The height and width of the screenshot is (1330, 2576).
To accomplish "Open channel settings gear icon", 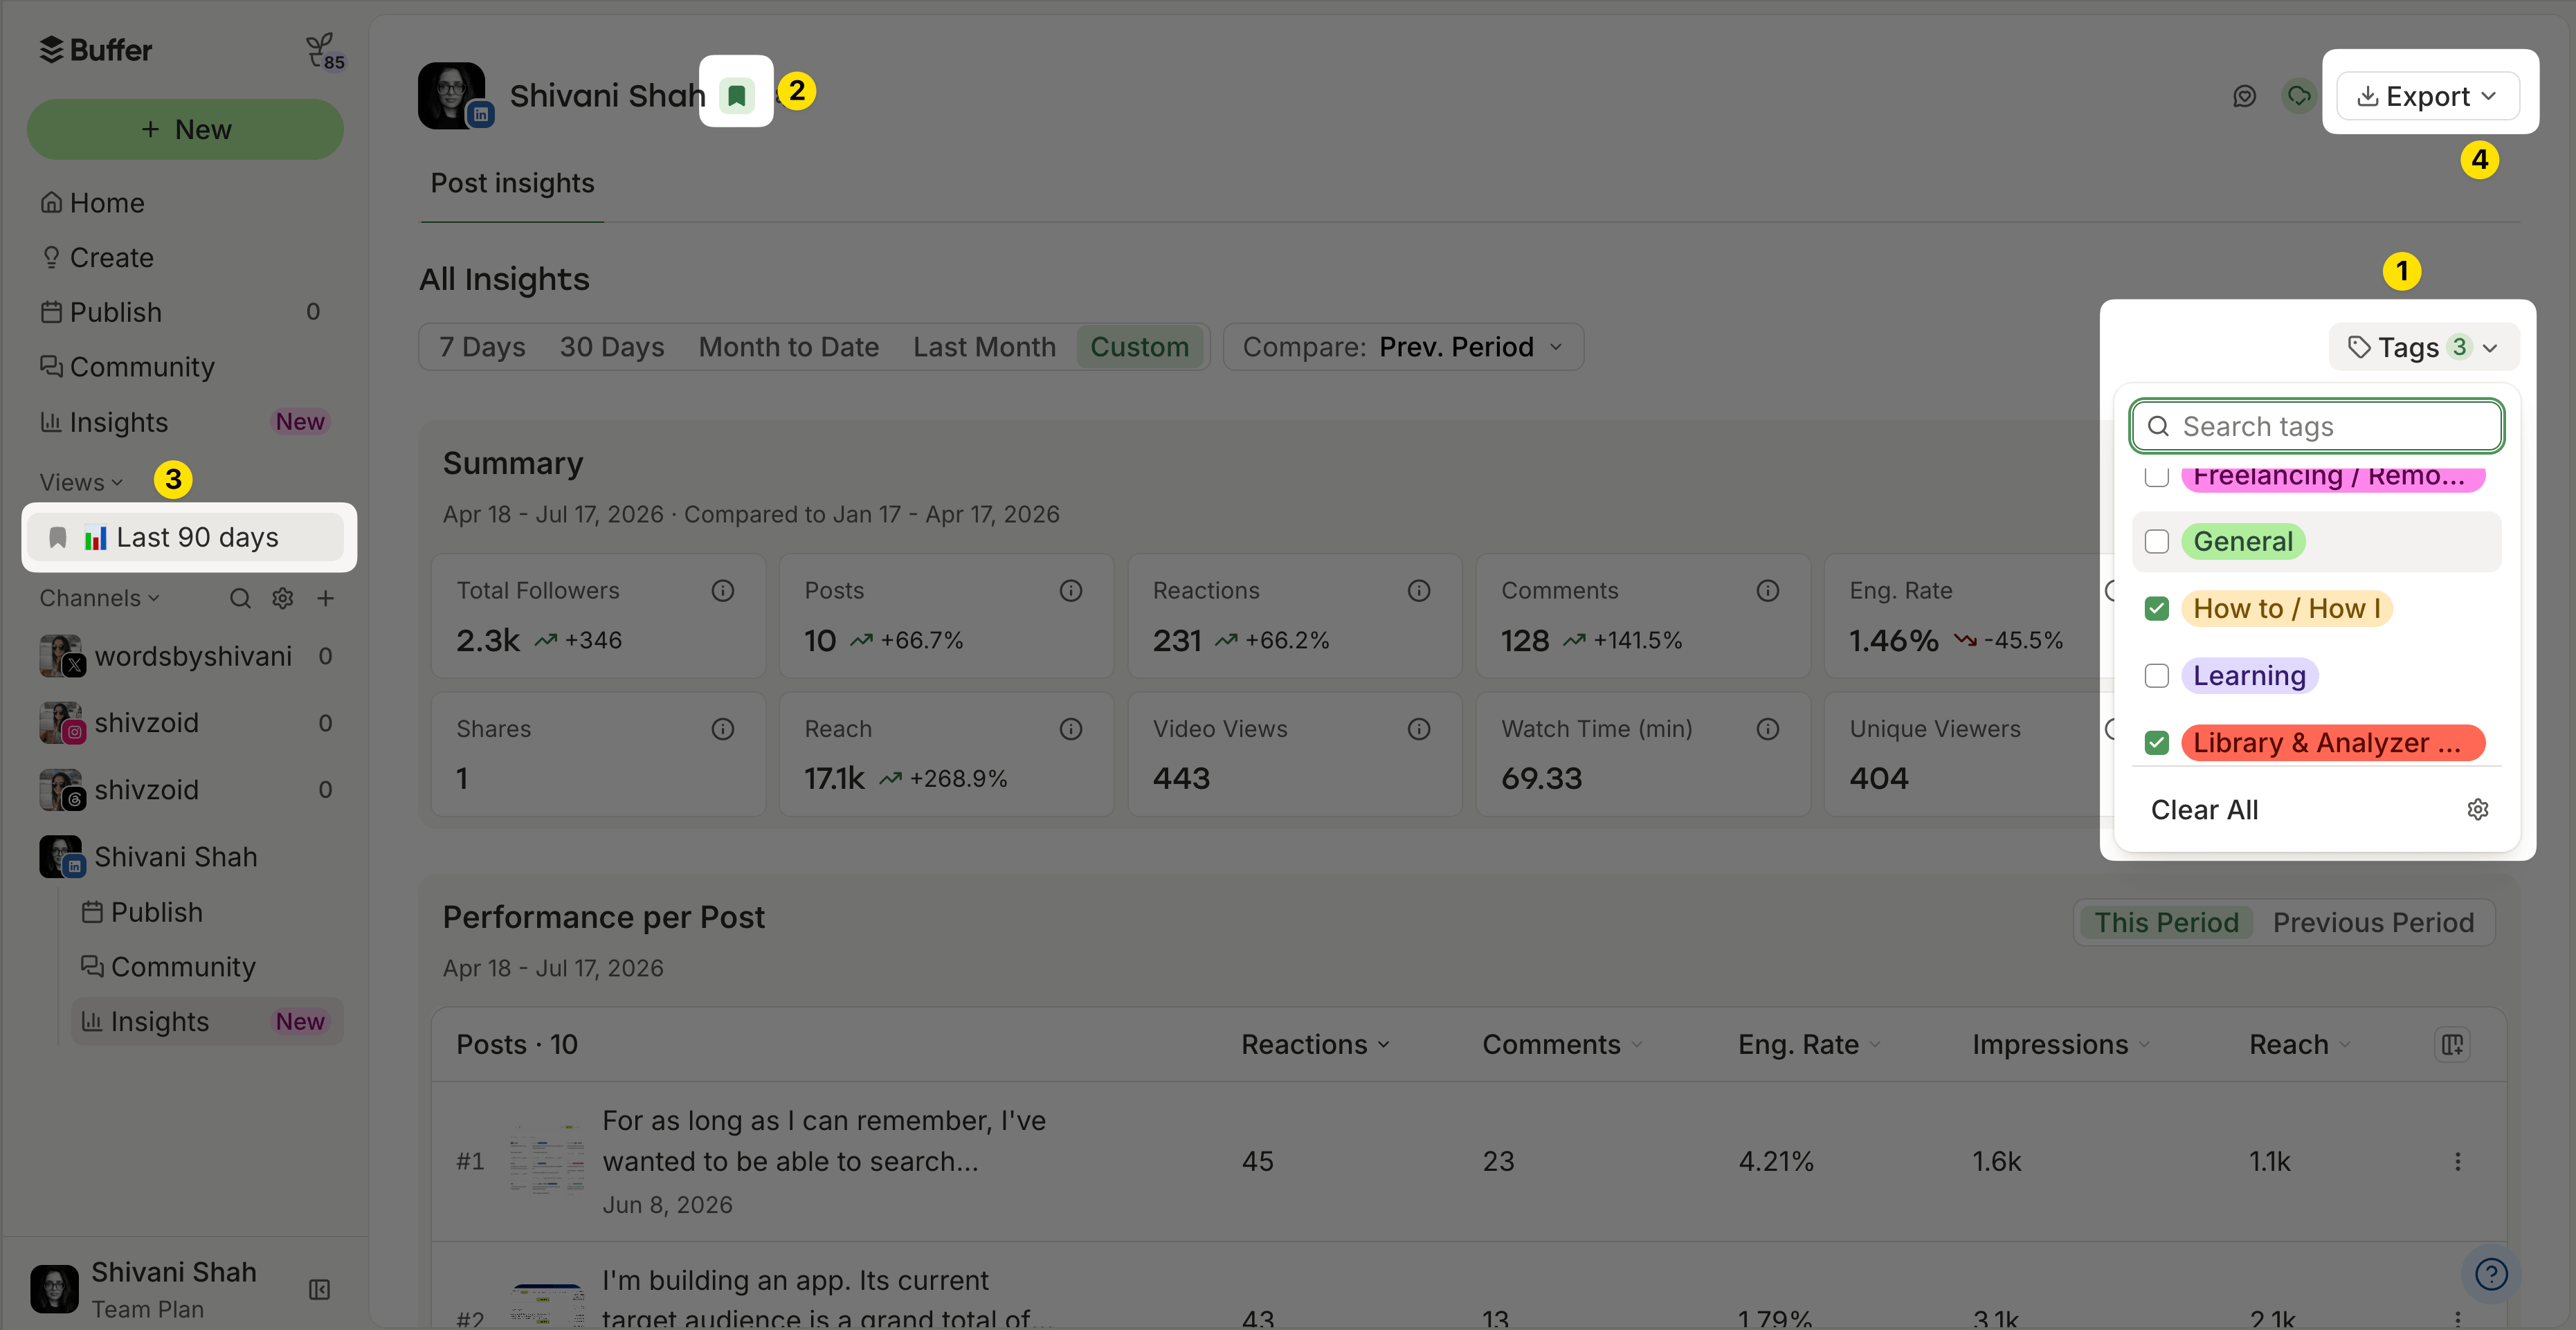I will tap(283, 598).
